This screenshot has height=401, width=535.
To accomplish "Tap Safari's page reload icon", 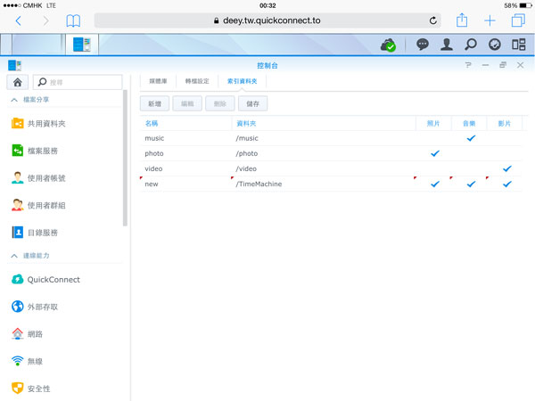I will (x=433, y=20).
